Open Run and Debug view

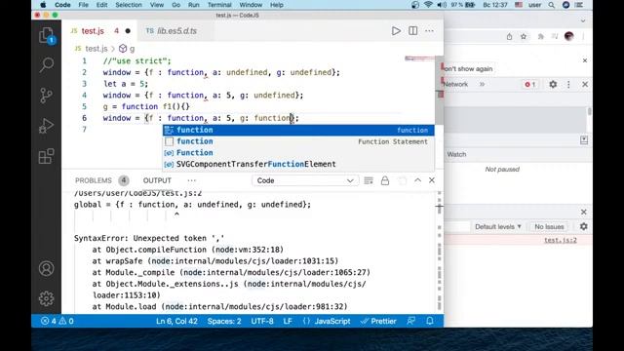coord(46,126)
